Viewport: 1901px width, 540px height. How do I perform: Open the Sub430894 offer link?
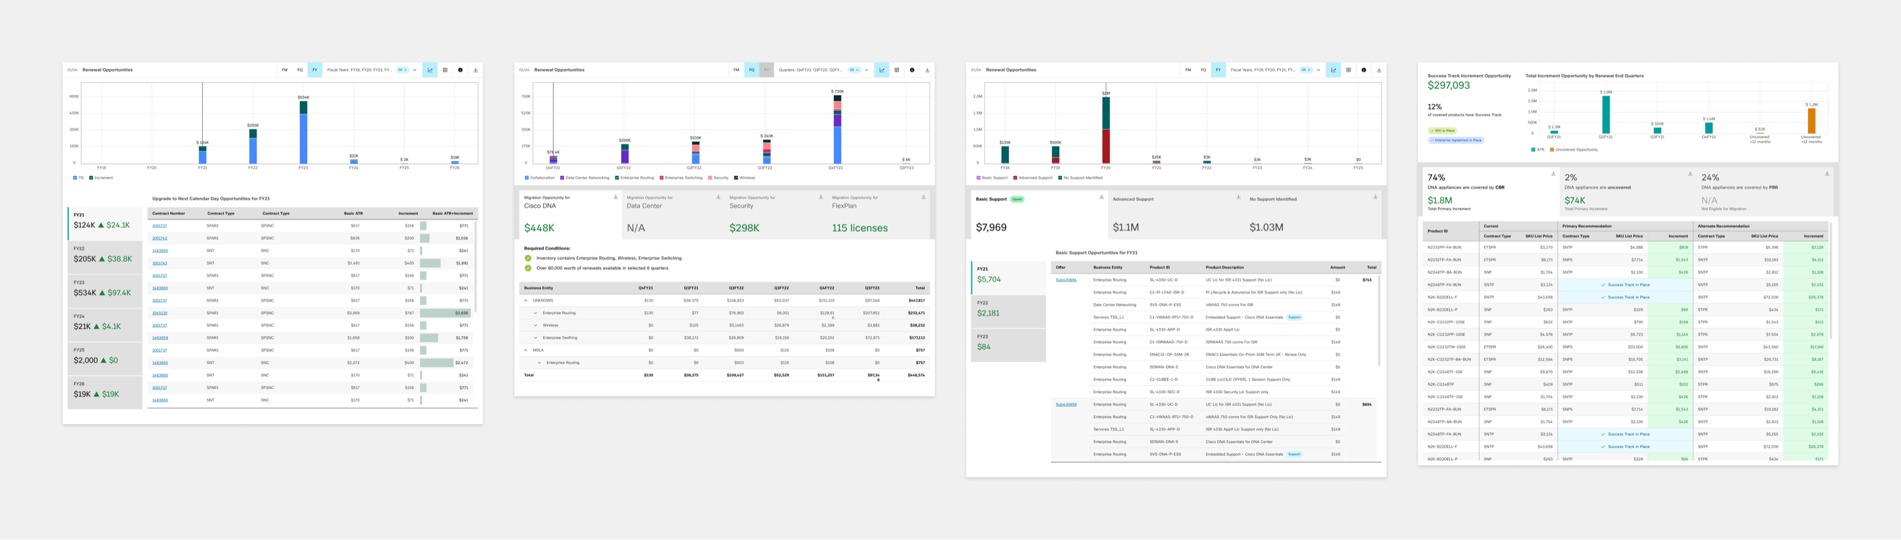coord(1066,280)
